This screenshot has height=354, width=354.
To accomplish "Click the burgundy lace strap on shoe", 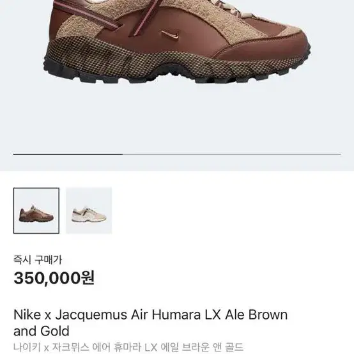I will pyautogui.click(x=90, y=16).
